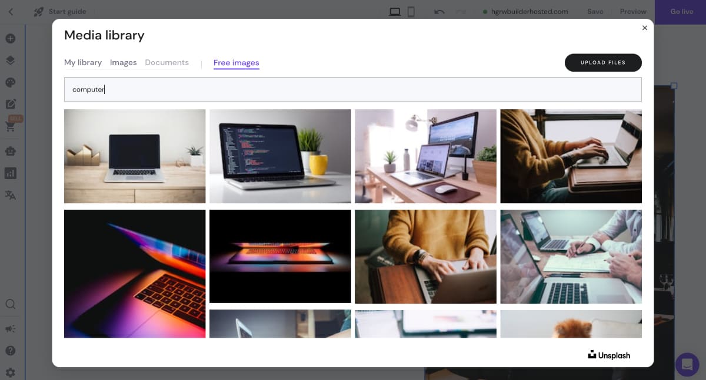The width and height of the screenshot is (706, 380).
Task: Pick the desk setup photo with dual monitors
Action: pos(425,156)
